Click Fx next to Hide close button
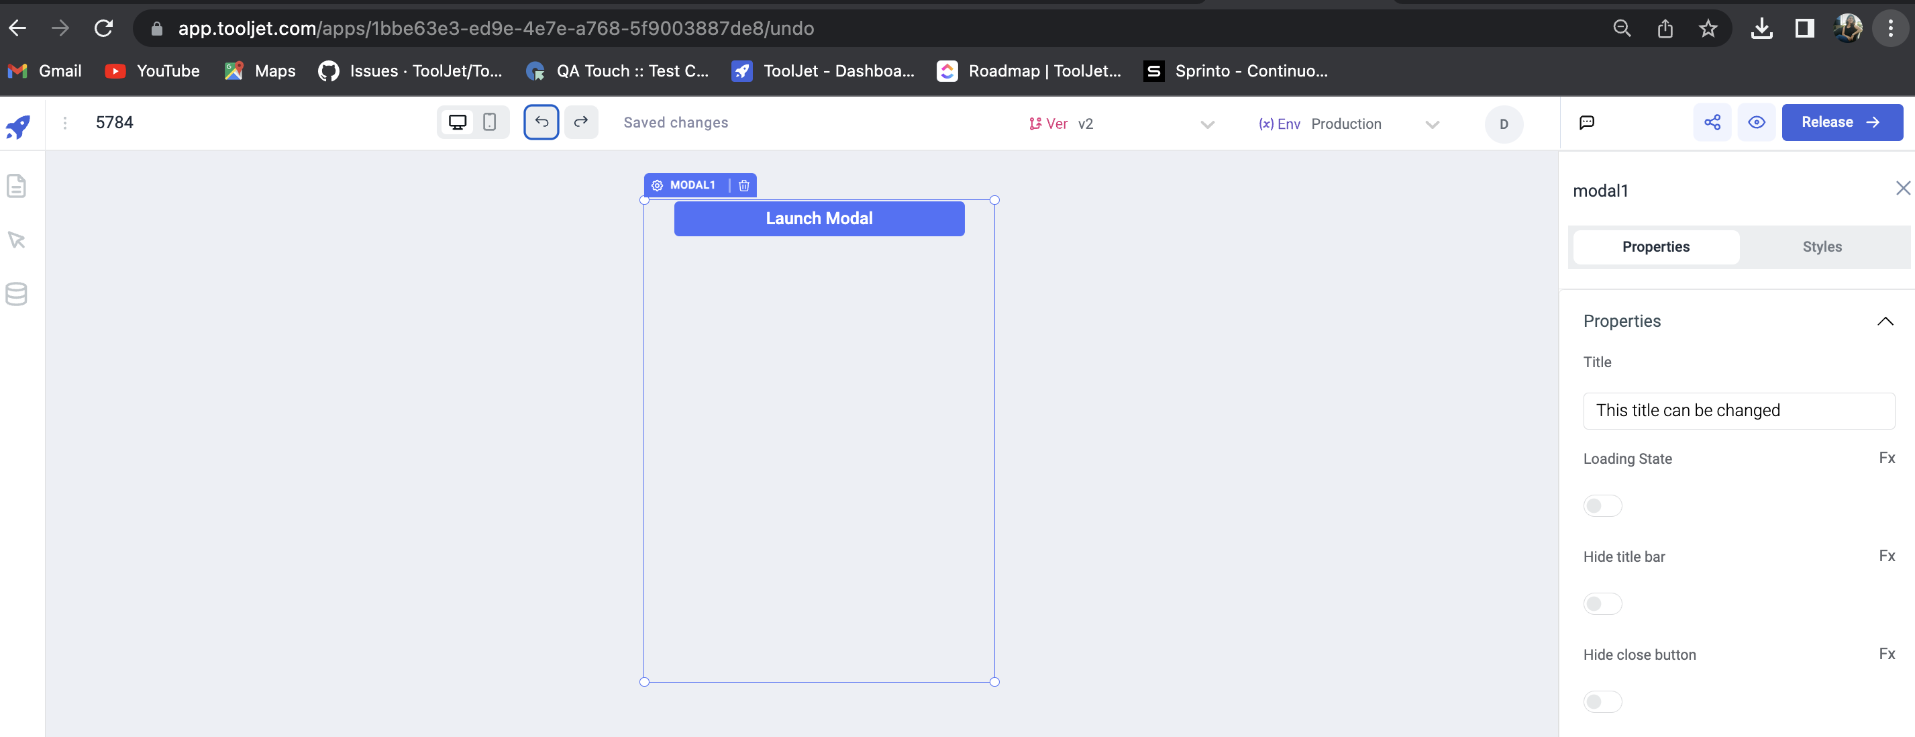The width and height of the screenshot is (1915, 737). pos(1887,654)
